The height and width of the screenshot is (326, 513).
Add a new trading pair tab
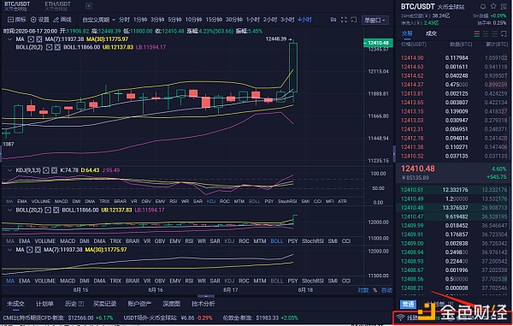89,6
